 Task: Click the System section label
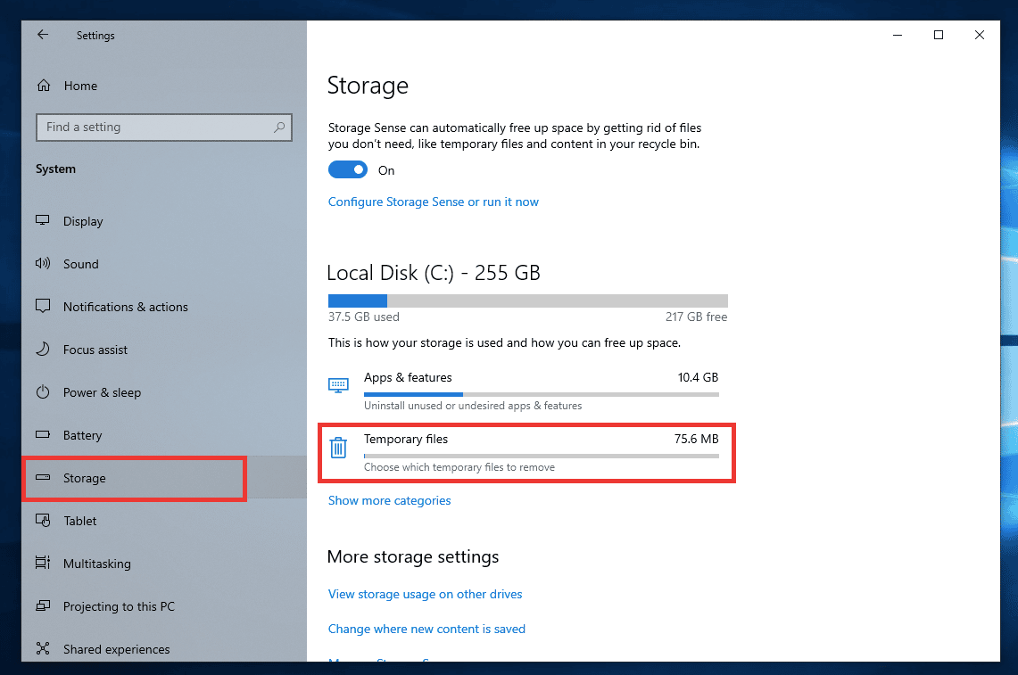coord(56,169)
